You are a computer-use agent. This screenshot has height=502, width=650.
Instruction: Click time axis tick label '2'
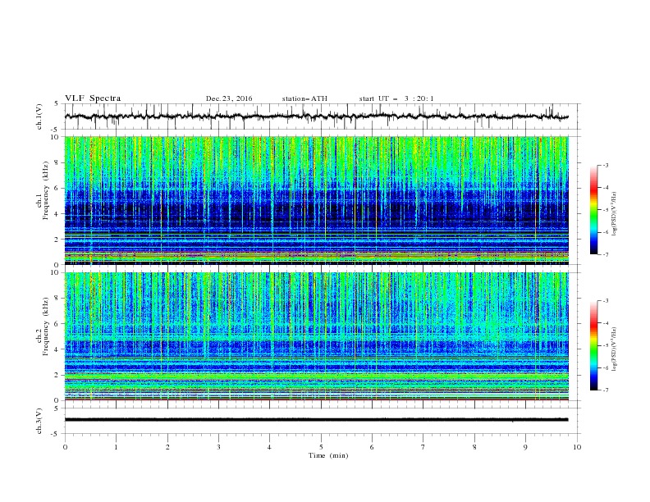click(x=167, y=447)
